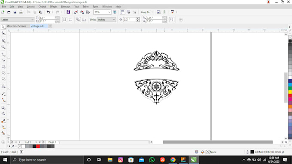The height and width of the screenshot is (164, 292).
Task: Click the Save icon in toolbar
Action: coord(15,12)
